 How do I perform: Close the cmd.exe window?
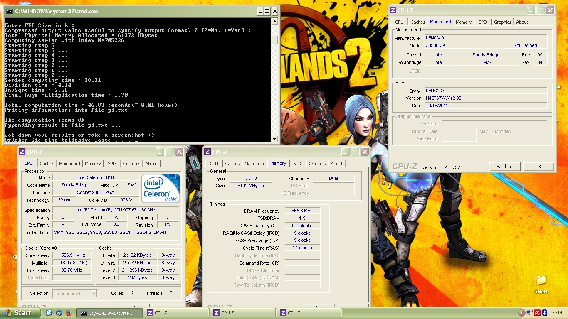point(275,11)
